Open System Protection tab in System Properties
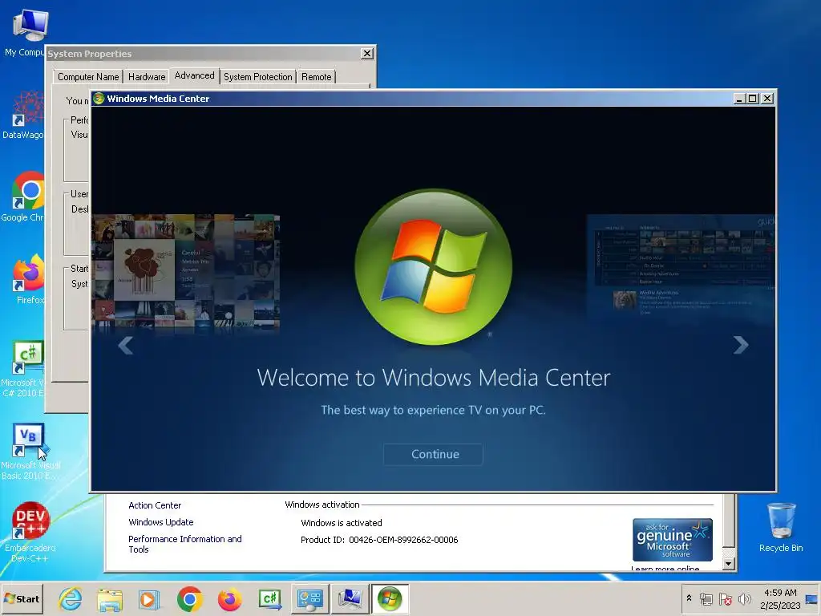Screen dimensions: 821x616 (x=257, y=77)
